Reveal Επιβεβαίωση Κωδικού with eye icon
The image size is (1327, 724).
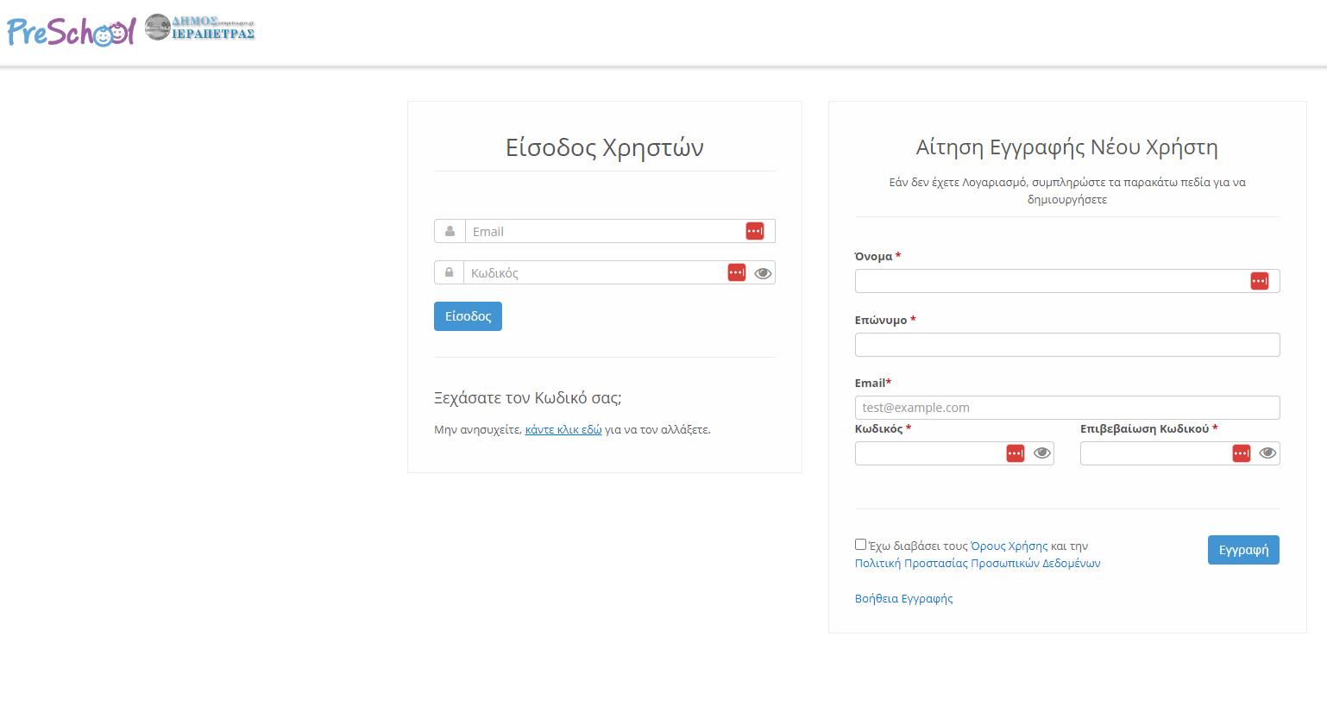tap(1267, 453)
